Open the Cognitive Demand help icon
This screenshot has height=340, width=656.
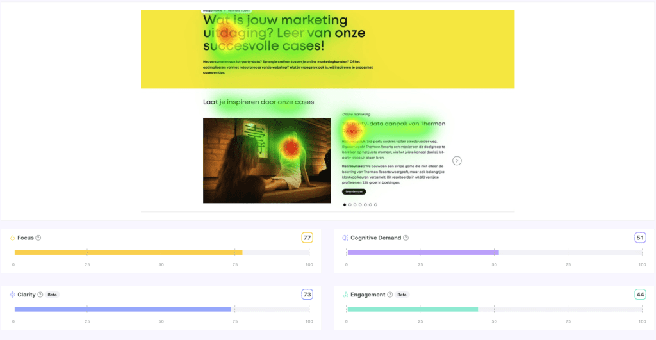click(x=406, y=238)
